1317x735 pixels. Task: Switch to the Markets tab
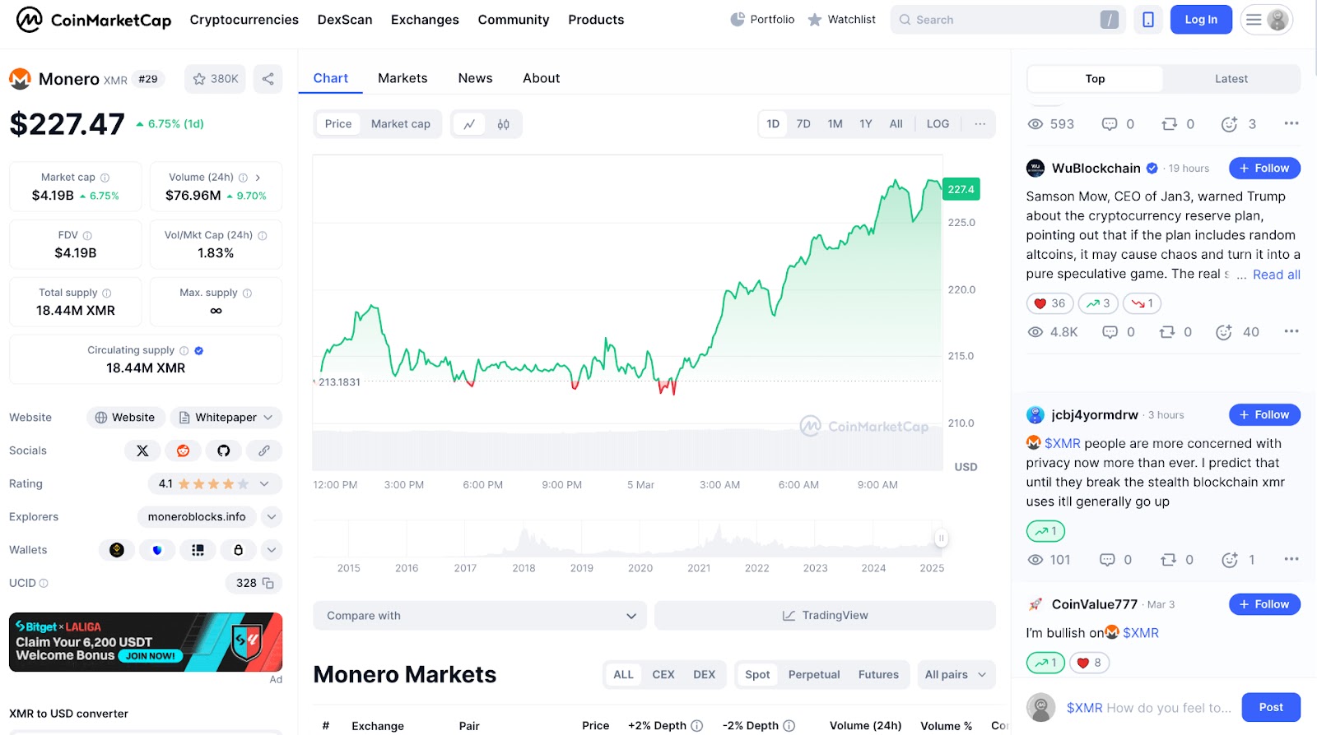pos(403,78)
